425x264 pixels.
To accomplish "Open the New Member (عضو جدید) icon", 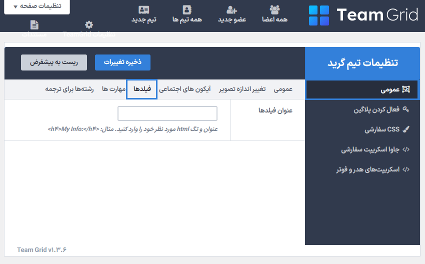I will 231,10.
